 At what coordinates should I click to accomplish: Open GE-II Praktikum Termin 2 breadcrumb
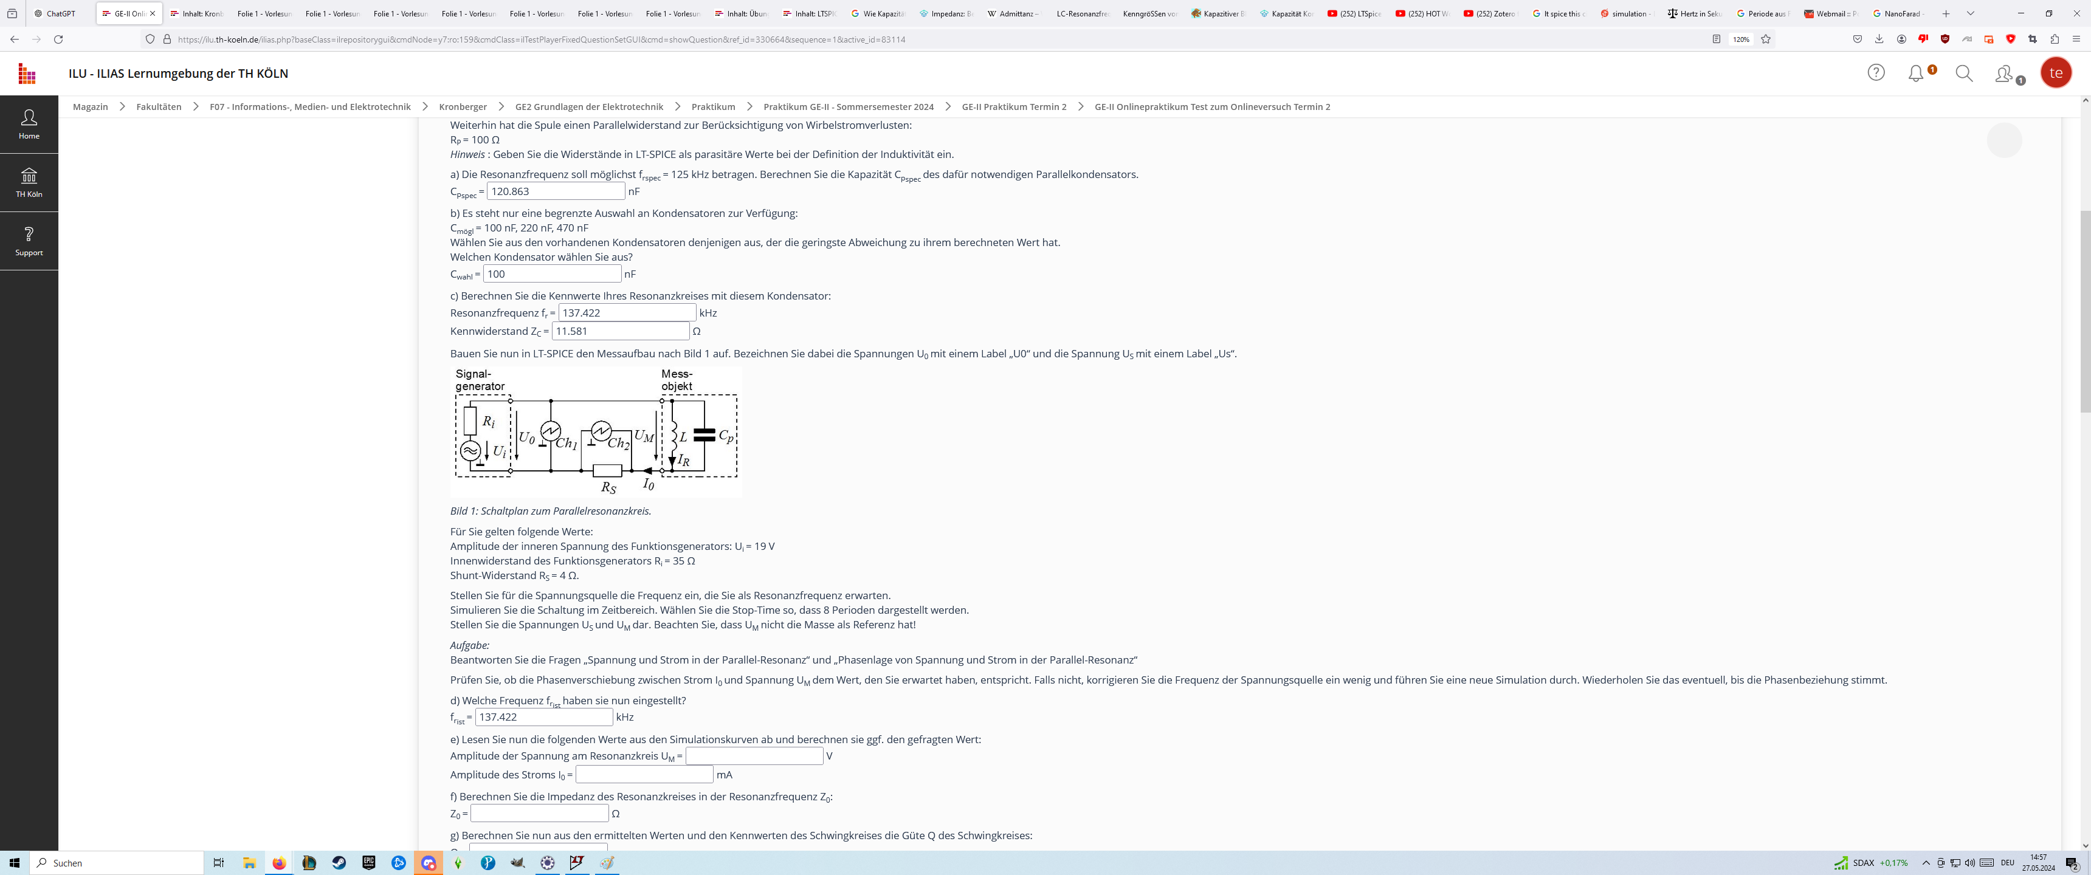point(1014,106)
